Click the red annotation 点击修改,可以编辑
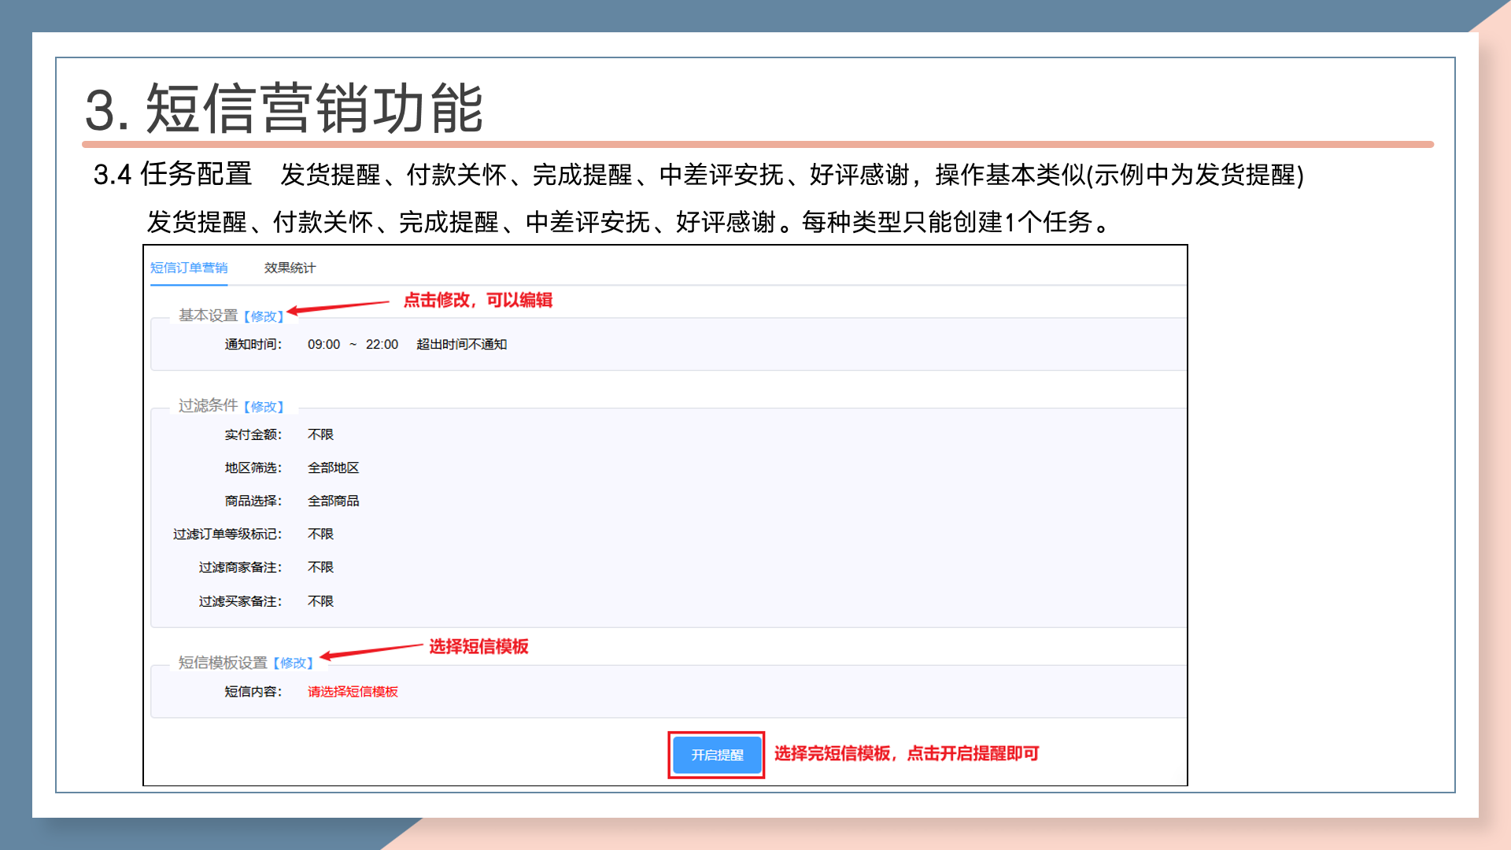Viewport: 1511px width, 850px height. tap(478, 300)
